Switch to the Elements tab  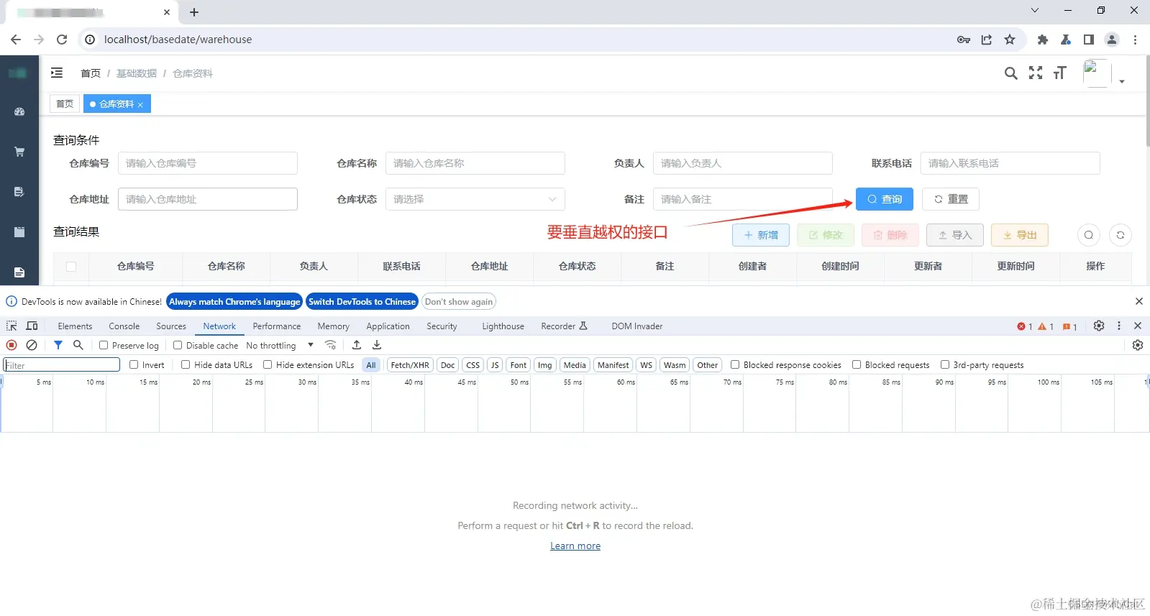click(75, 326)
